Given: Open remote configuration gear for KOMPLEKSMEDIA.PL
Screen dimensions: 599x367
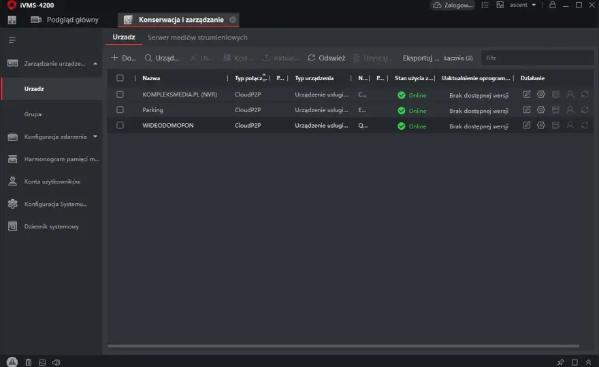Looking at the screenshot, I should 541,94.
